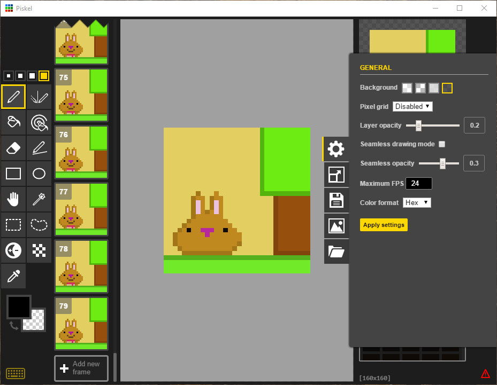The height and width of the screenshot is (385, 497).
Task: Open the keyboard shortcuts cheatsheet icon
Action: [16, 373]
